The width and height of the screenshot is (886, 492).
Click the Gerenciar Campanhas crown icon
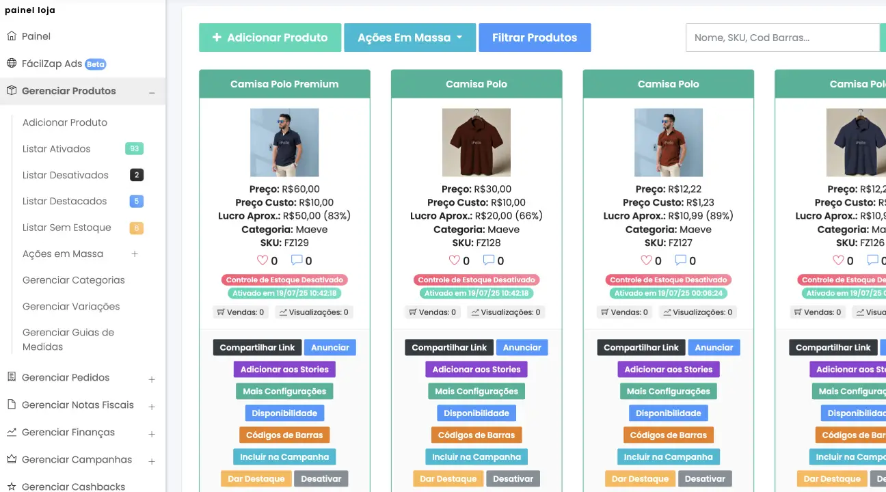click(12, 459)
